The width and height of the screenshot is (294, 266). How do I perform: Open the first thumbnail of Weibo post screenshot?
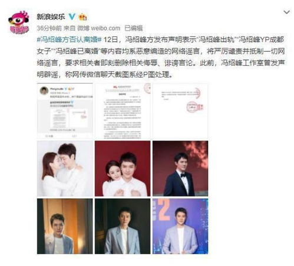65,111
